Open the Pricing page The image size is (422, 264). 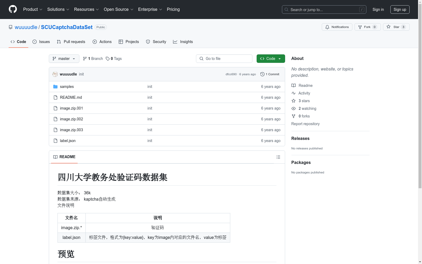click(173, 9)
